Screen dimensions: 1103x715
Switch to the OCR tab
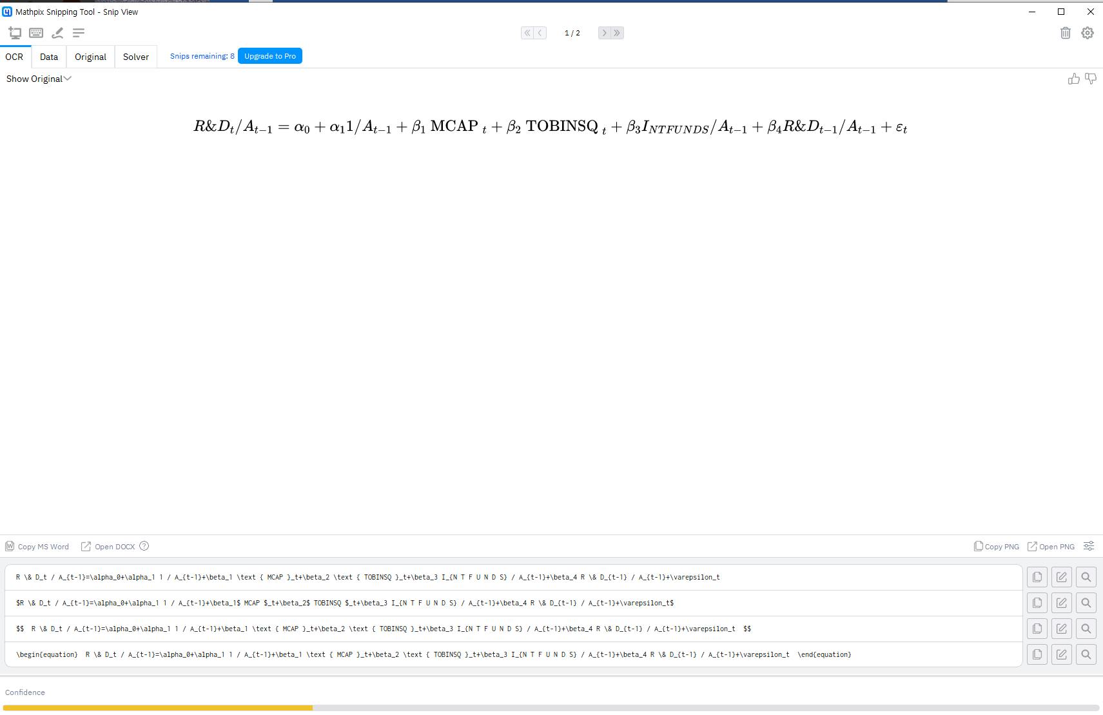pyautogui.click(x=14, y=57)
